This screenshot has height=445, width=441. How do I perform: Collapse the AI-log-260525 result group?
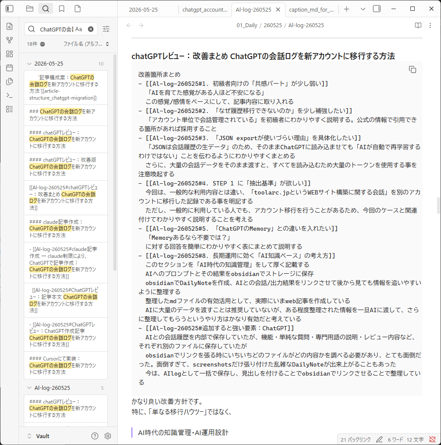point(29,388)
